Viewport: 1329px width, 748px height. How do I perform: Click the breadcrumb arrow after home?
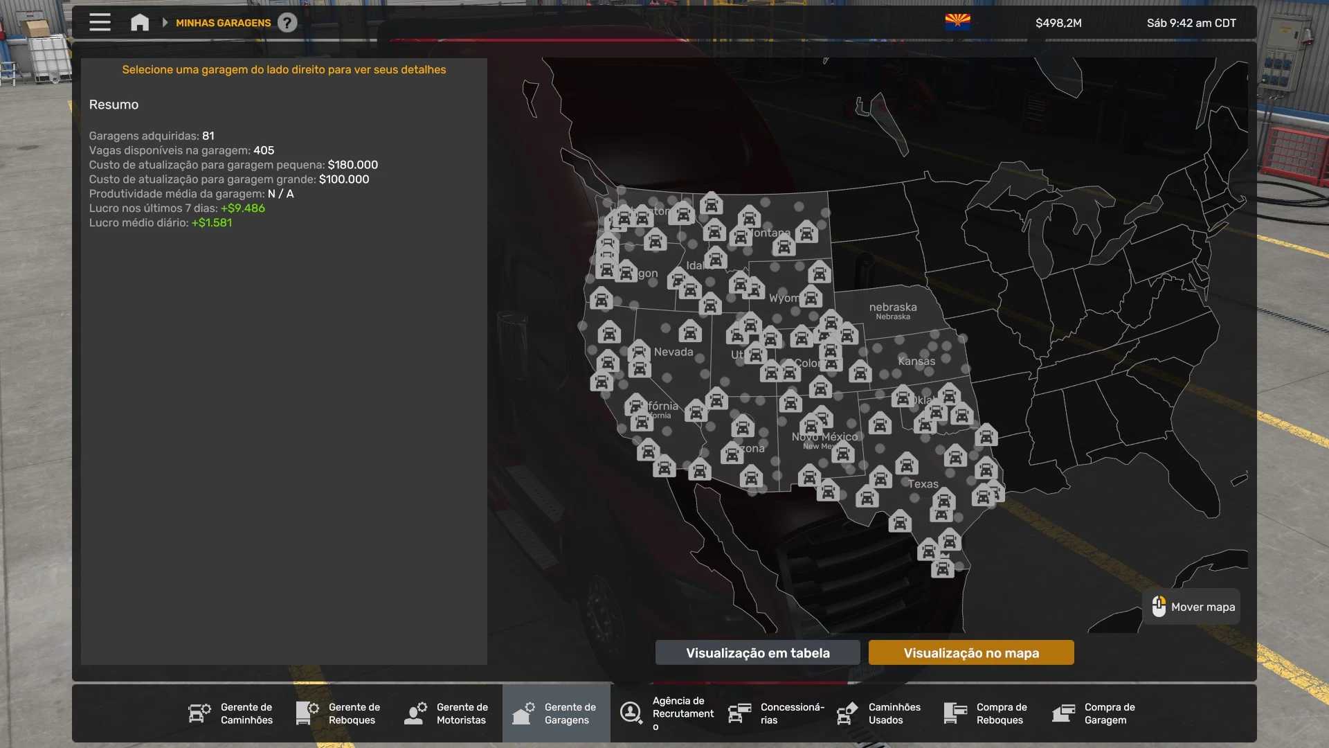[165, 23]
